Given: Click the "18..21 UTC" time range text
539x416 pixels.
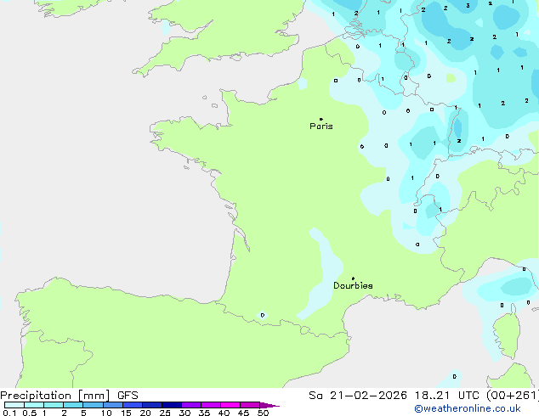Looking at the screenshot, I should (x=446, y=396).
